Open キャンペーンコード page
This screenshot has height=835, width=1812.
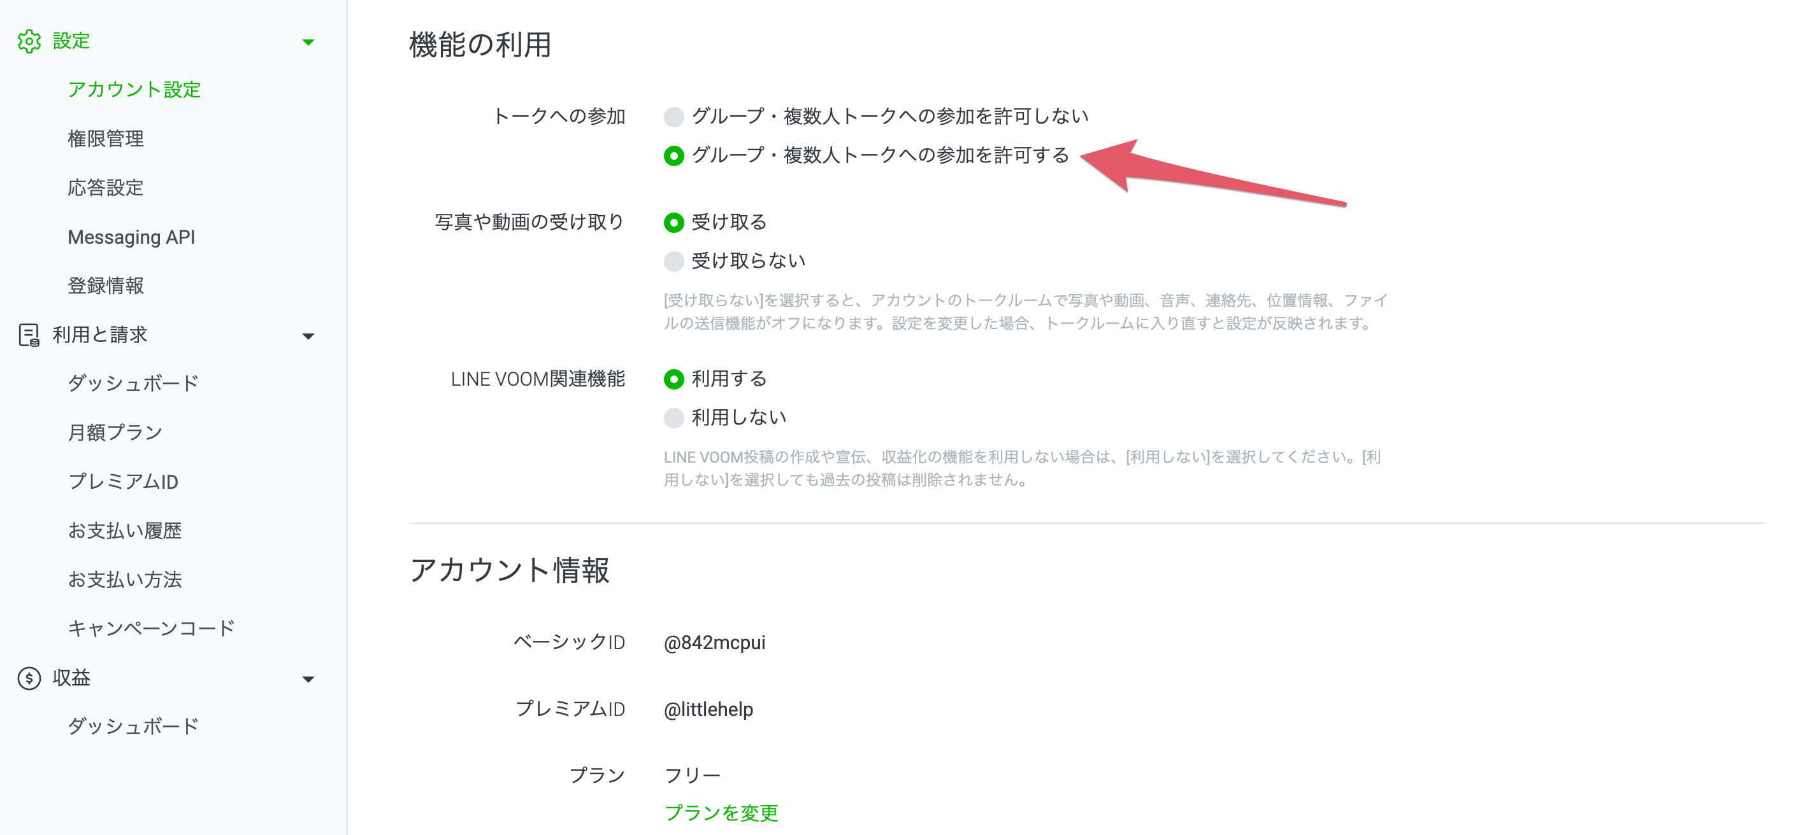click(151, 628)
